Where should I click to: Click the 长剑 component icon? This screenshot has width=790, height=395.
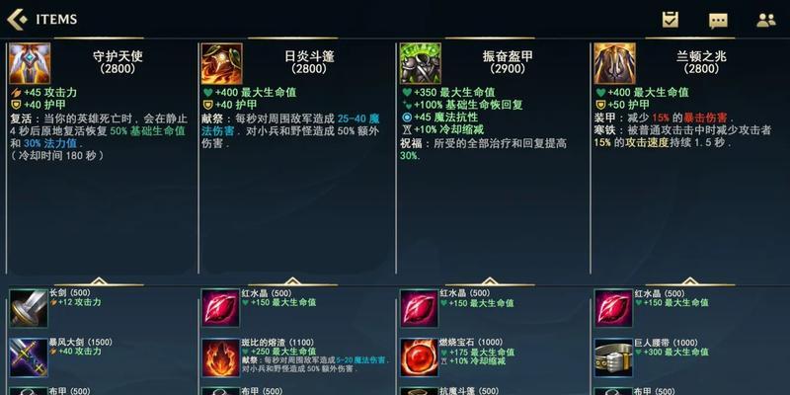[x=29, y=308]
